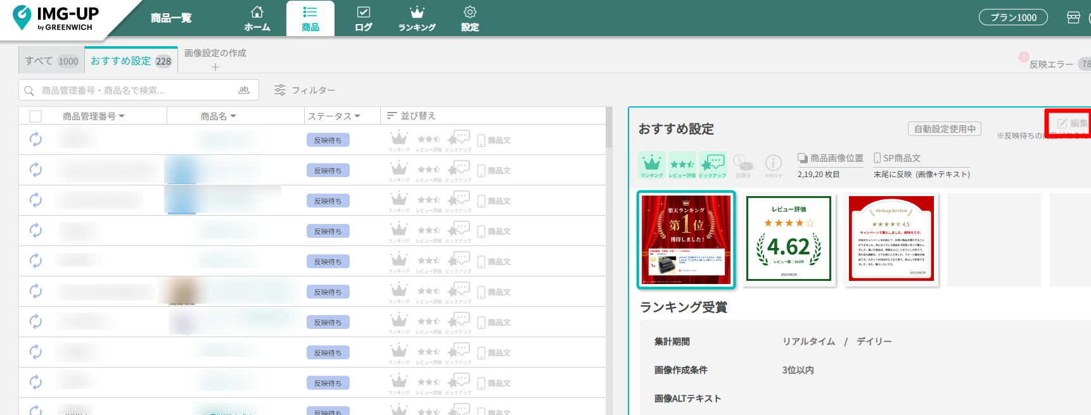Tick the select-all checkbox in table header

point(35,116)
